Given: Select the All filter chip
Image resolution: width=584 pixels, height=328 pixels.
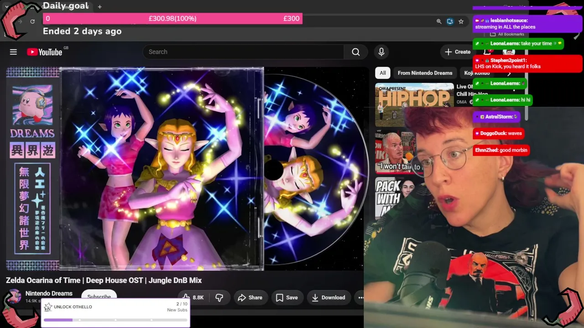Looking at the screenshot, I should tap(383, 73).
